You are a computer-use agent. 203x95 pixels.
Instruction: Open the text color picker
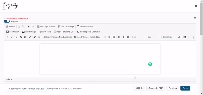(180, 37)
